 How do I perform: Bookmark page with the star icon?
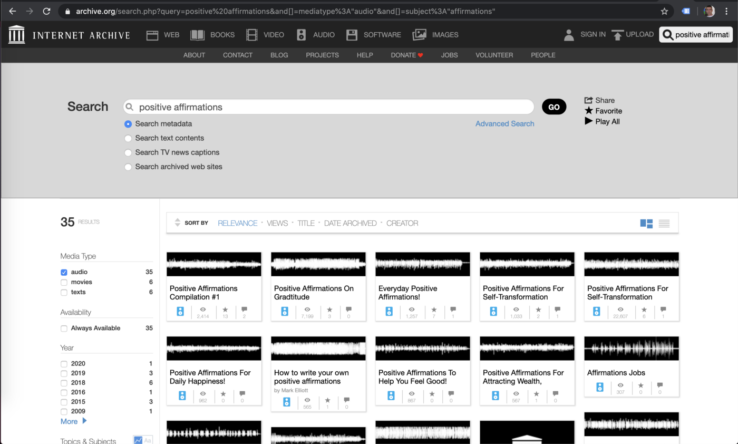[664, 11]
